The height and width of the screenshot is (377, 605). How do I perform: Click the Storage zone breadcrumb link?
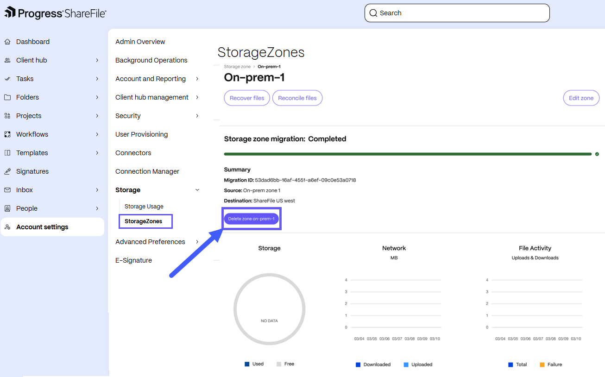(237, 67)
